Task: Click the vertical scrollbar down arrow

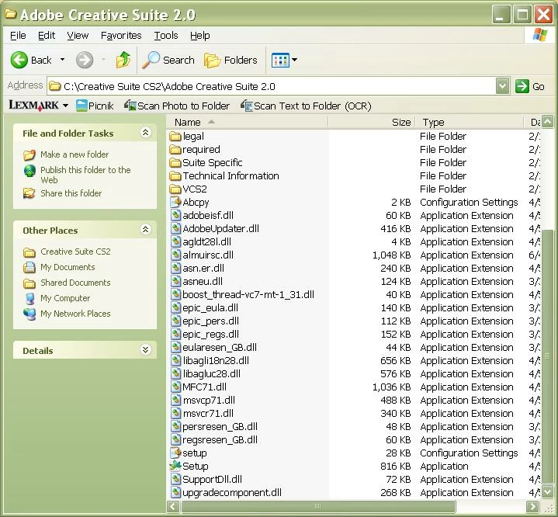Action: point(547,491)
